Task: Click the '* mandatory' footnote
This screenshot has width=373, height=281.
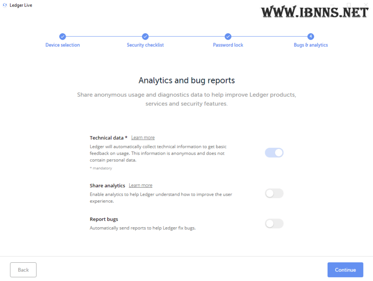Action: [x=101, y=168]
